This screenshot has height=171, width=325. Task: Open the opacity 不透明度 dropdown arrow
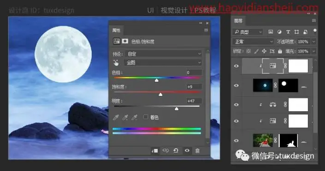click(x=314, y=41)
